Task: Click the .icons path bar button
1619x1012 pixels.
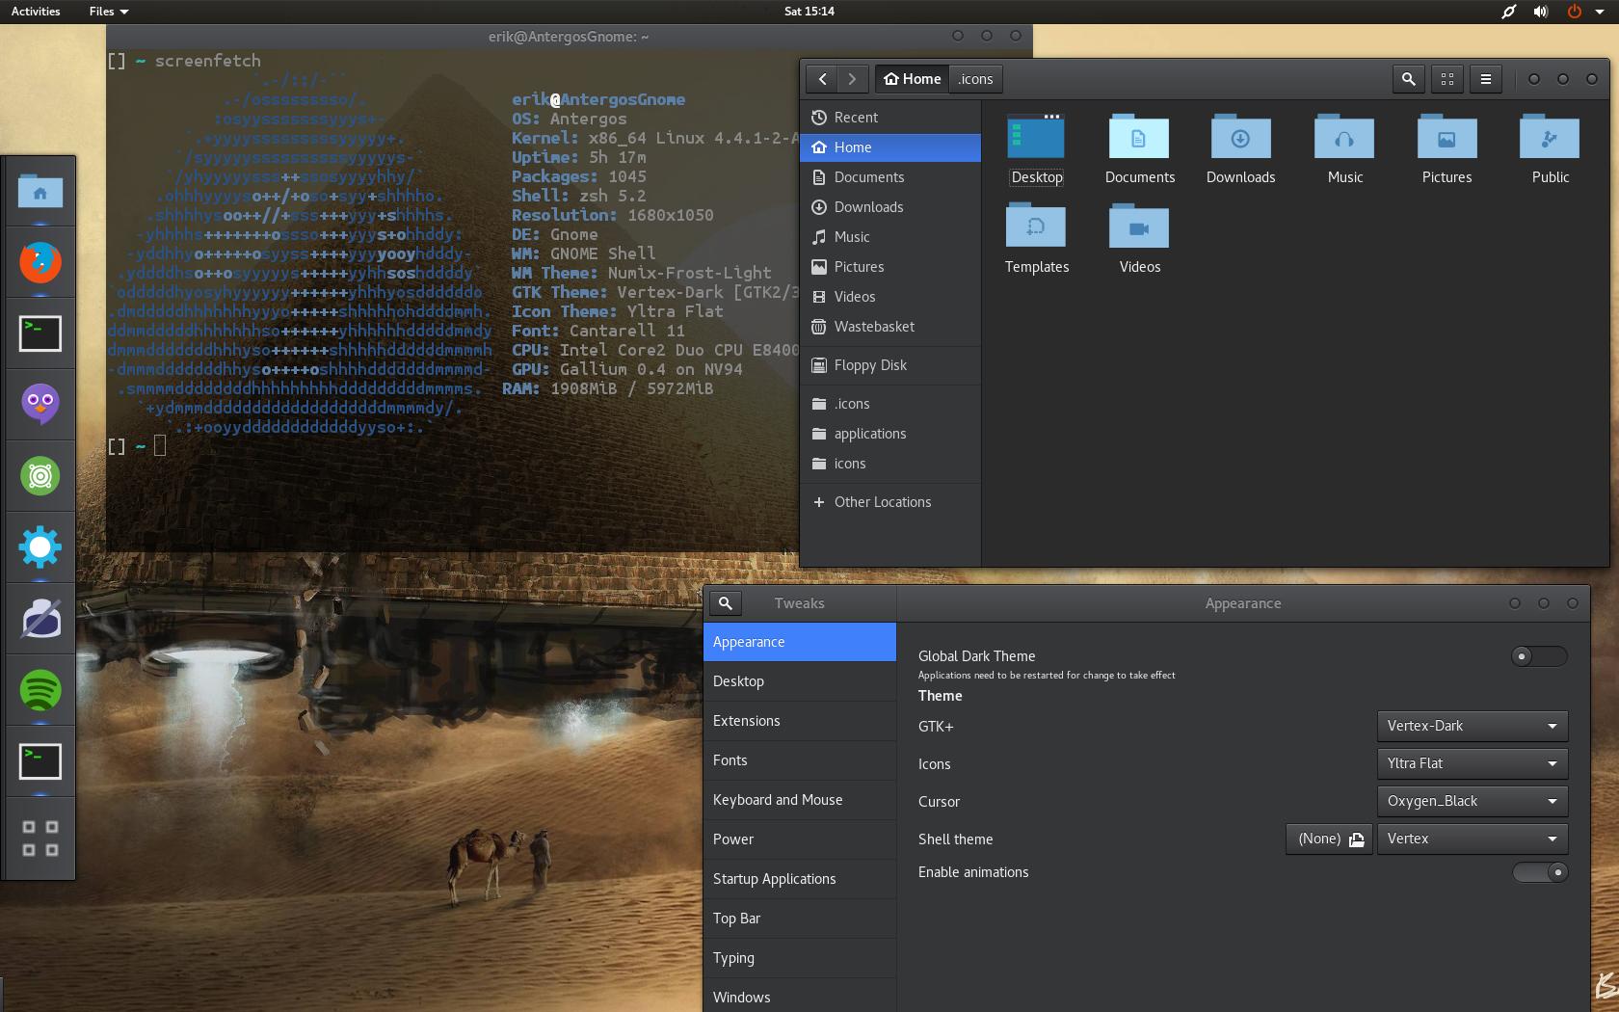Action: click(975, 79)
